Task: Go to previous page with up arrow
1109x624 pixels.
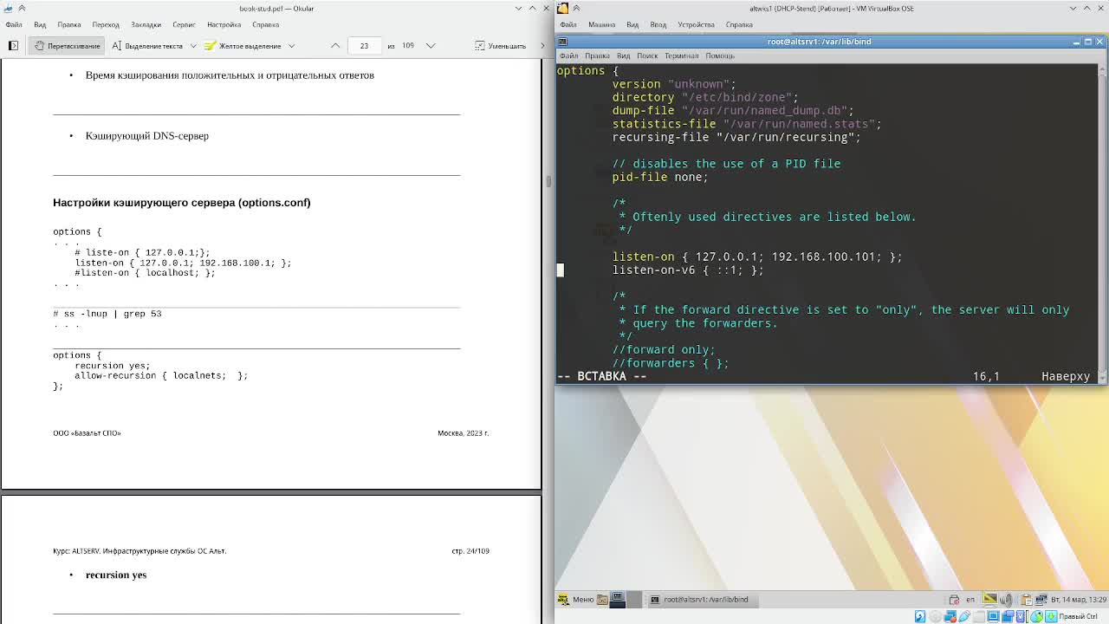Action: [x=335, y=45]
